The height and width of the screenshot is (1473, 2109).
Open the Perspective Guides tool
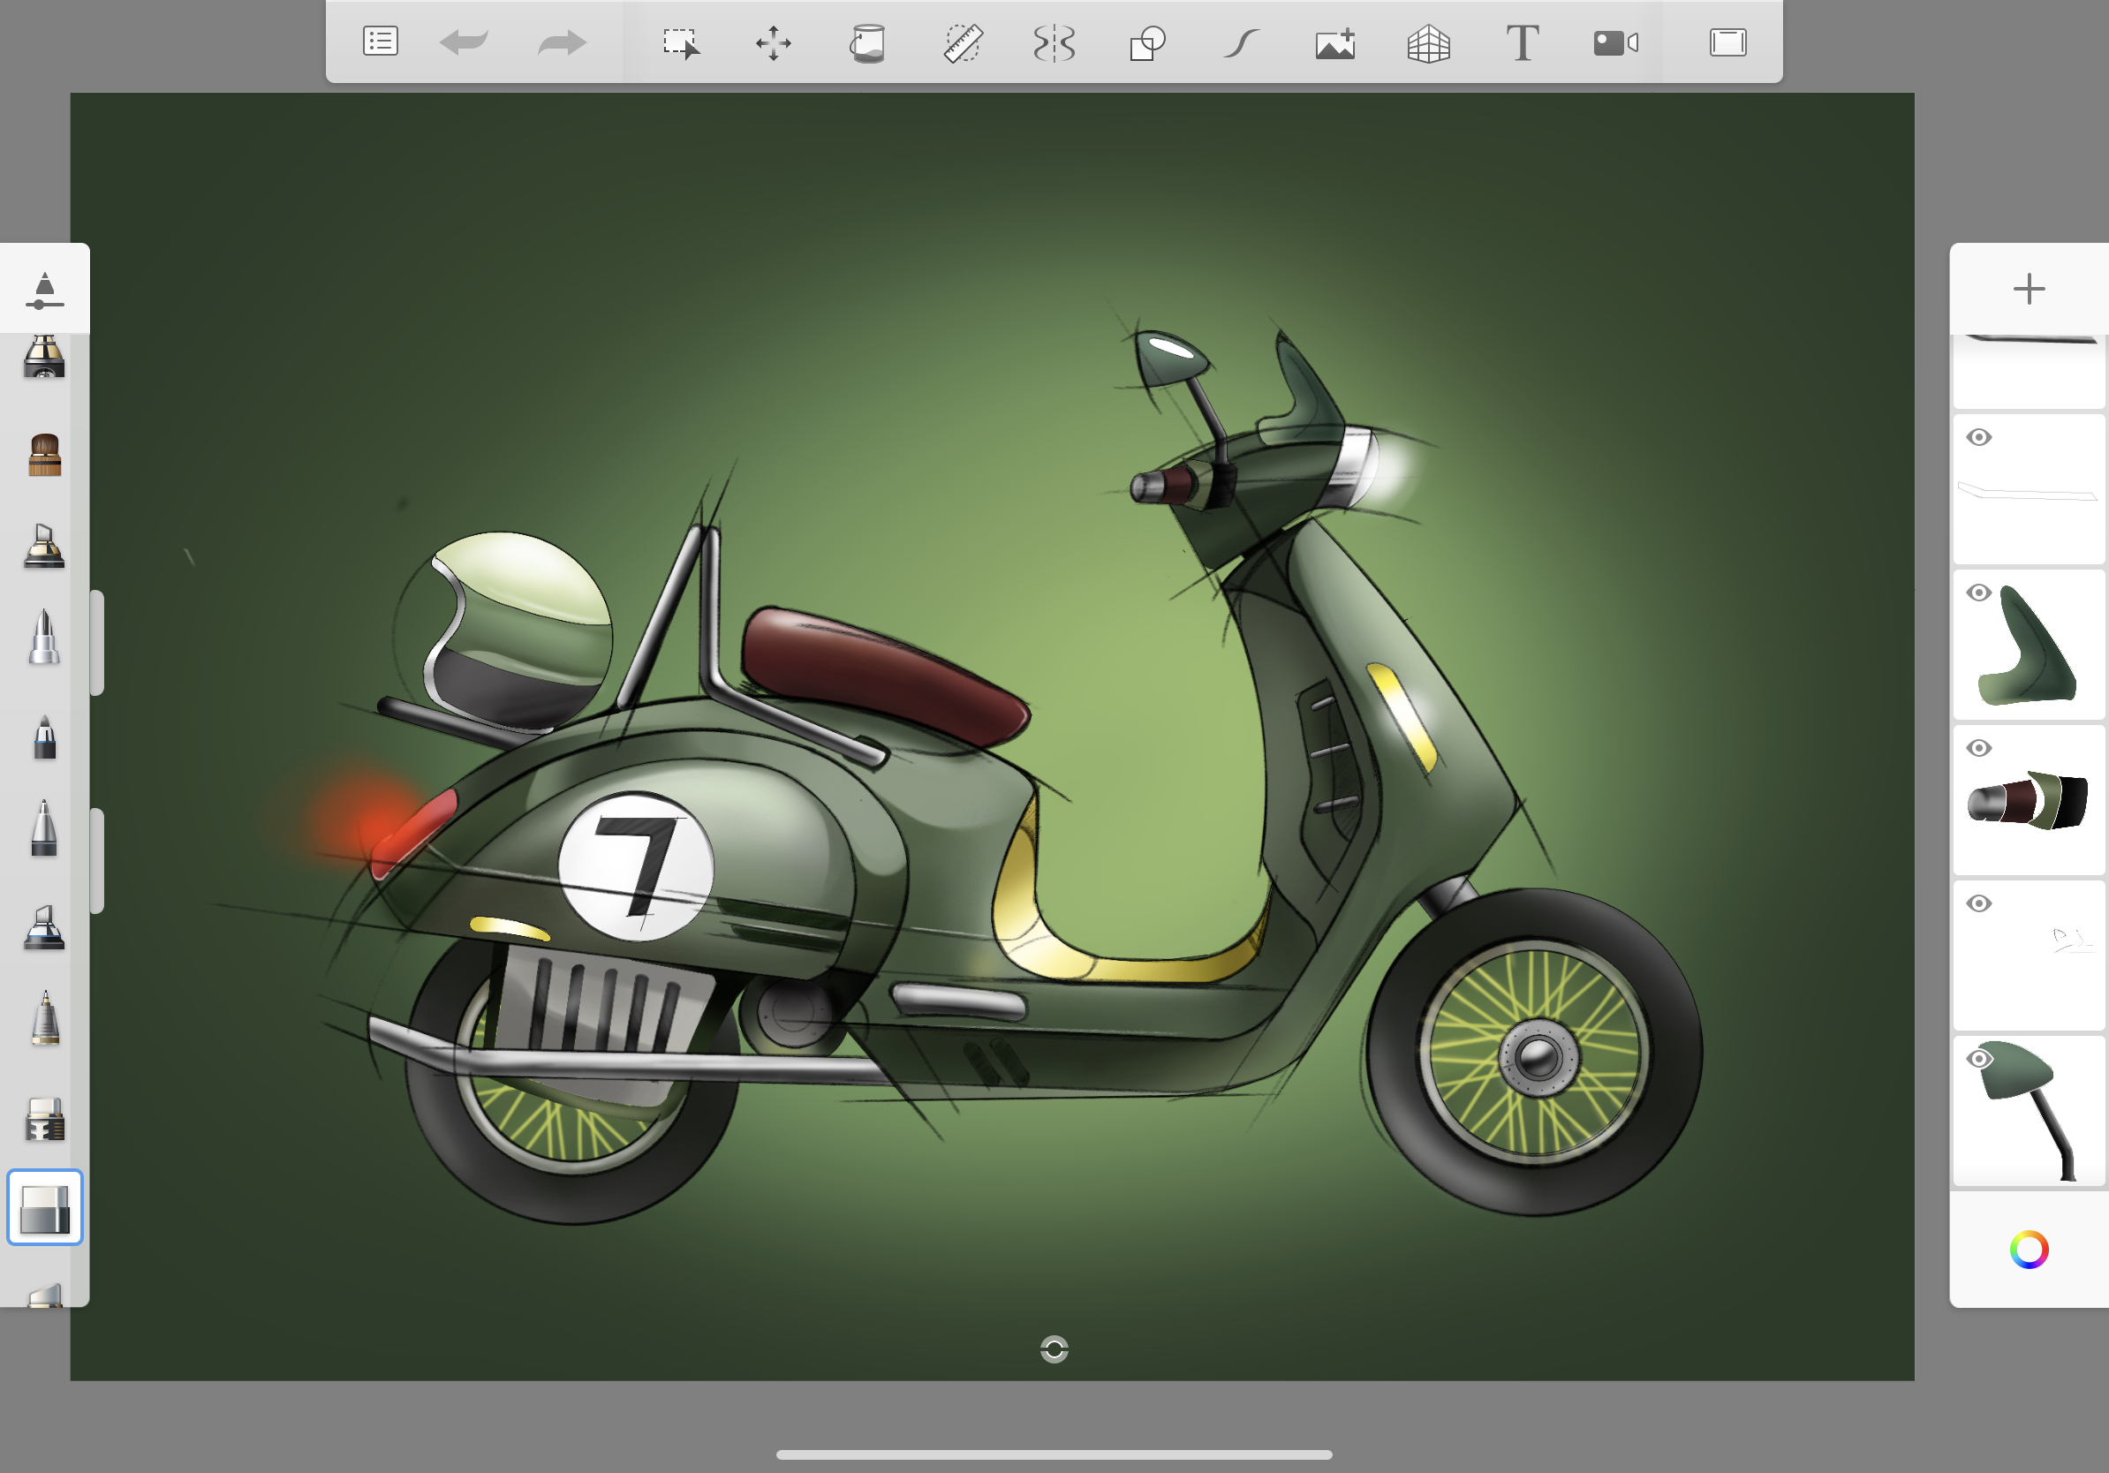coord(1427,42)
